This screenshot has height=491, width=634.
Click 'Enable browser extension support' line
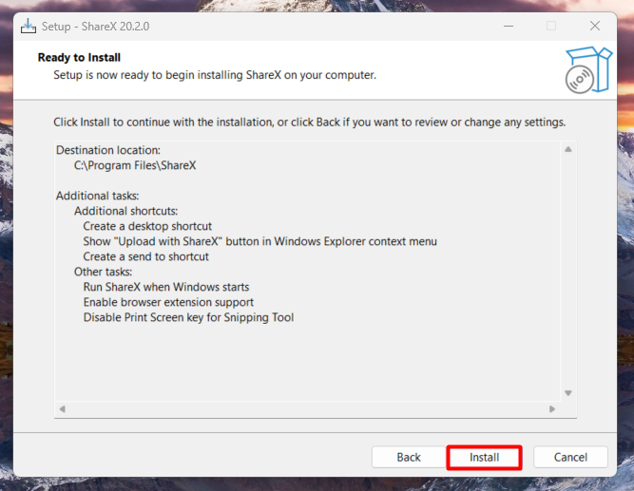point(168,302)
